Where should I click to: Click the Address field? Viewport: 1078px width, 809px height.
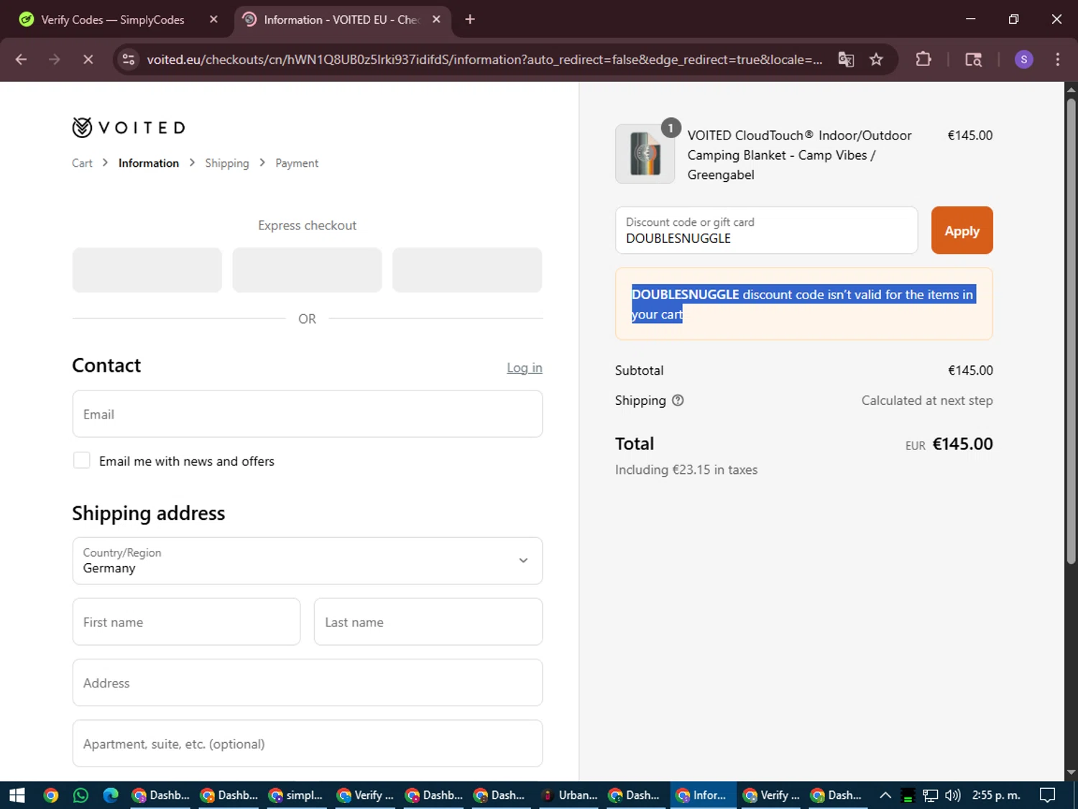coord(308,682)
